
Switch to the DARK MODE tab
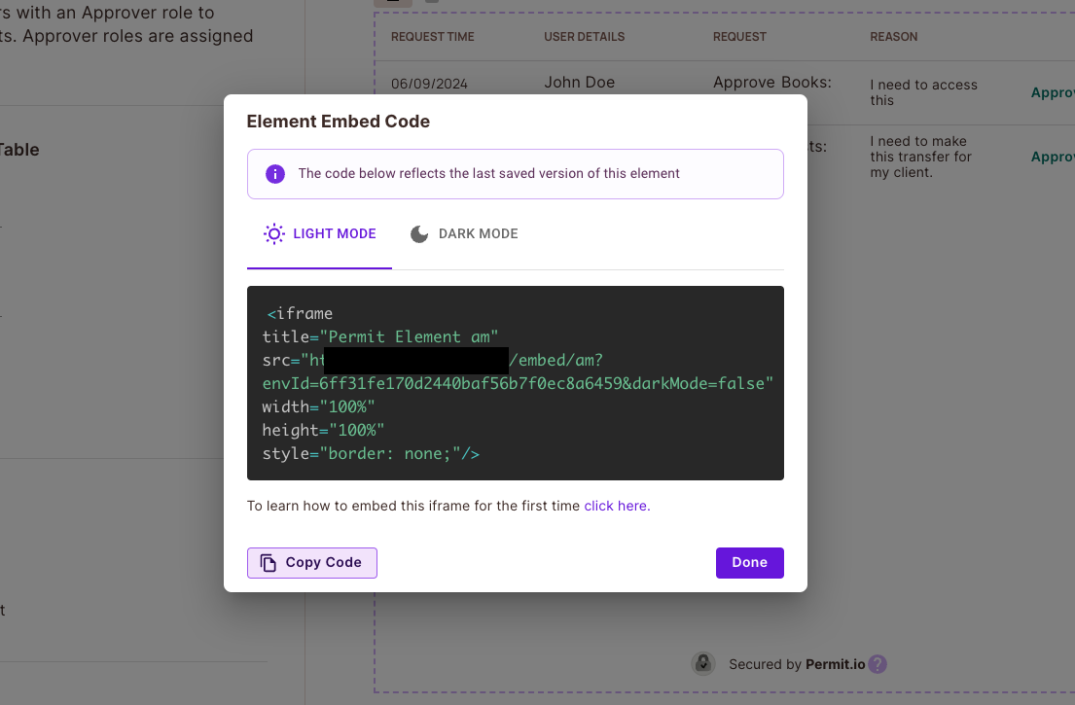464,233
